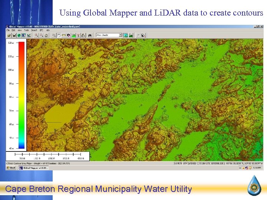Open the Help menu

coord(48,30)
